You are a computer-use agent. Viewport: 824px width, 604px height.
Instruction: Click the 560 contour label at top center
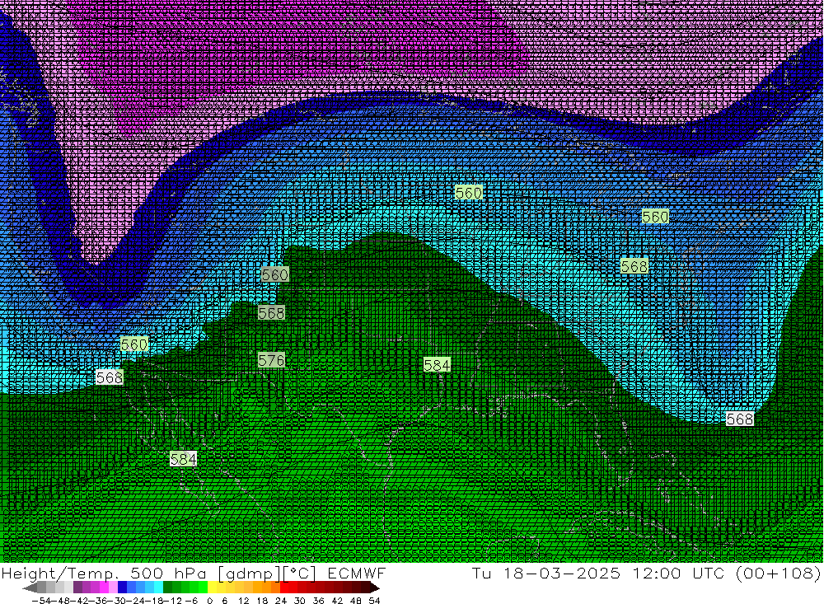(x=469, y=193)
